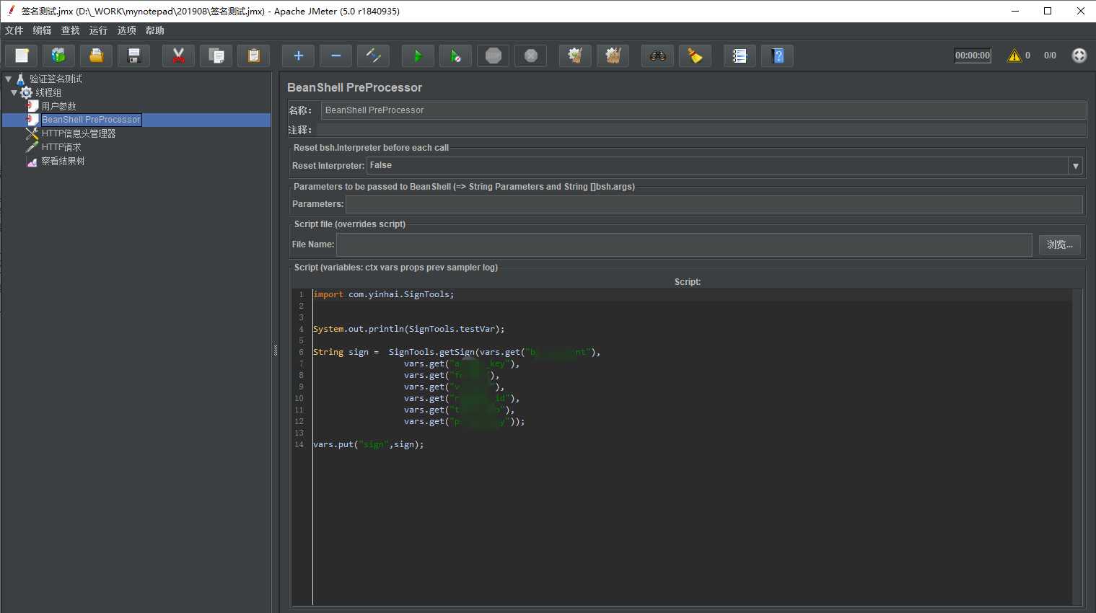Open the 选项 menu

point(126,30)
